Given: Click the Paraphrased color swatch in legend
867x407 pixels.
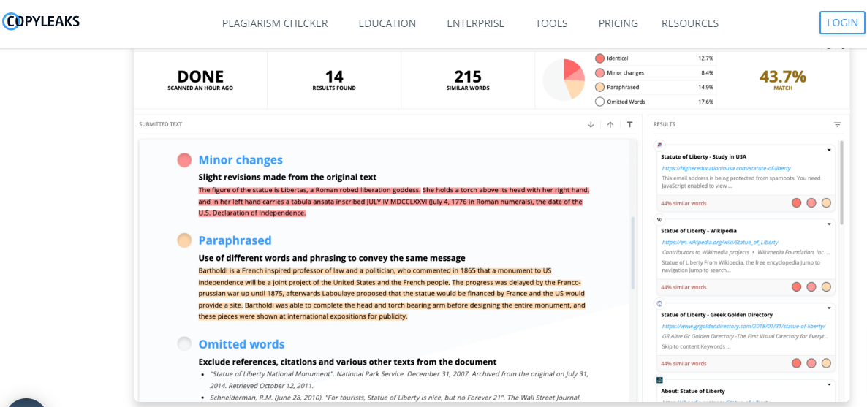Looking at the screenshot, I should 599,88.
